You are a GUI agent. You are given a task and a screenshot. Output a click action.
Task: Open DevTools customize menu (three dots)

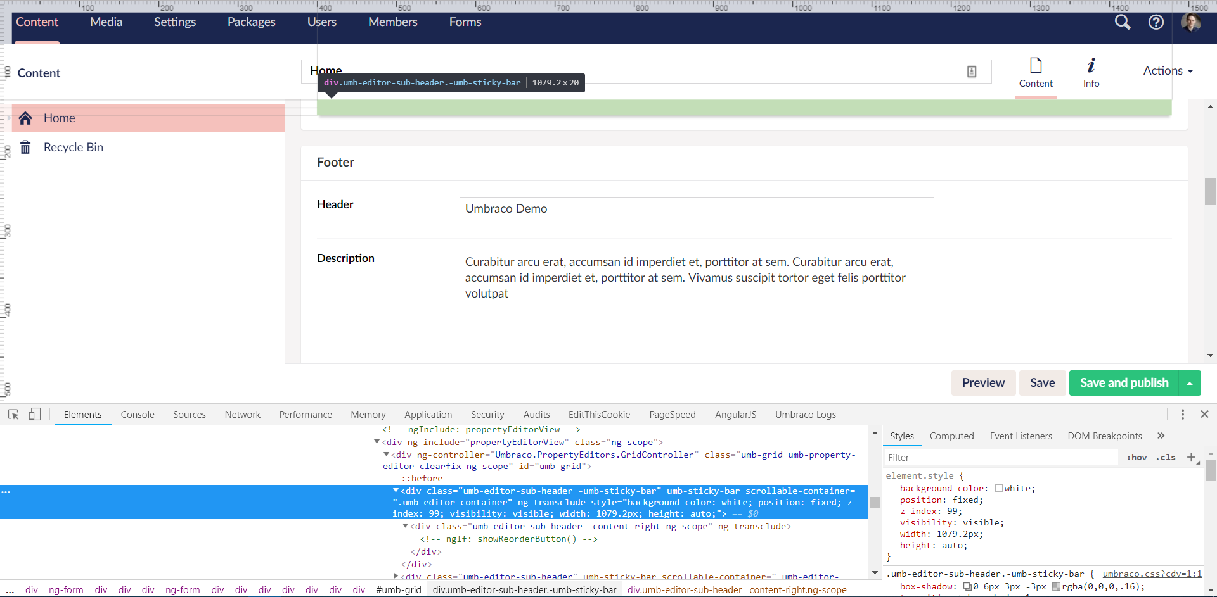pyautogui.click(x=1183, y=414)
